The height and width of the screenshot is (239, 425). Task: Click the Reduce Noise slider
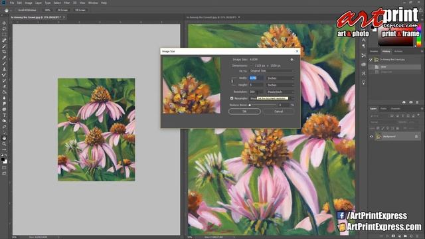(x=262, y=105)
